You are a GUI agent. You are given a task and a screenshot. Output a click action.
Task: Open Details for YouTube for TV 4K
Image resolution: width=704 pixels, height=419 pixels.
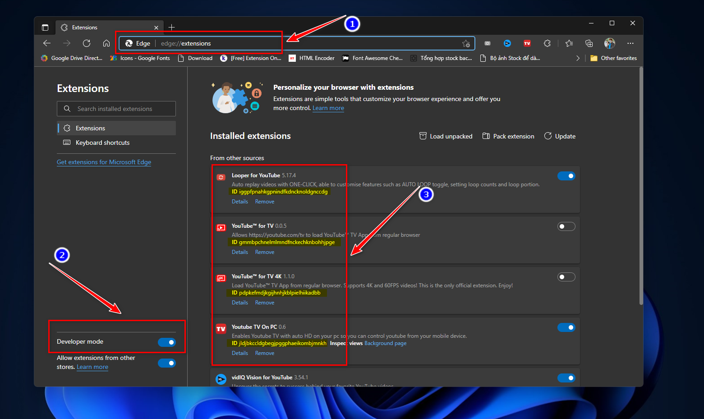coord(240,303)
